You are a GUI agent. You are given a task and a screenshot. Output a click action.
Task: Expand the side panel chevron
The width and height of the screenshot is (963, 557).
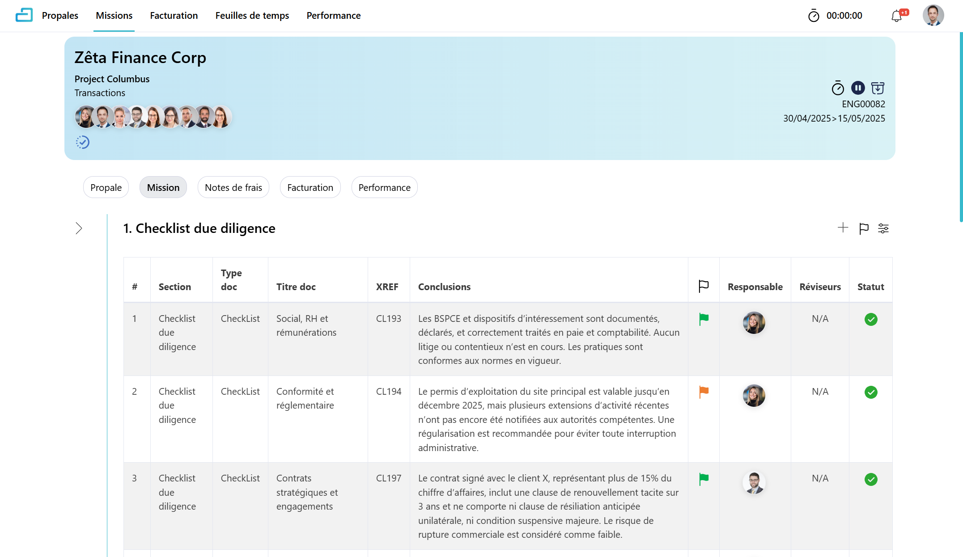(x=79, y=228)
